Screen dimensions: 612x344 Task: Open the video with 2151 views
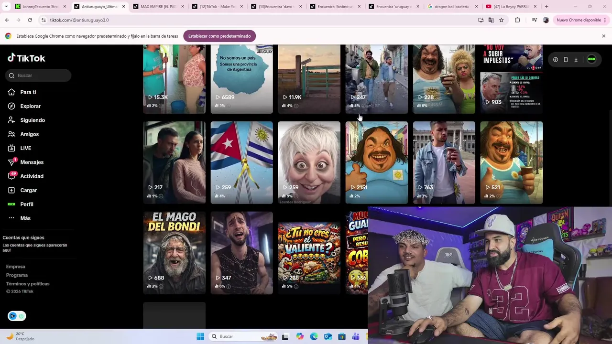tap(377, 162)
